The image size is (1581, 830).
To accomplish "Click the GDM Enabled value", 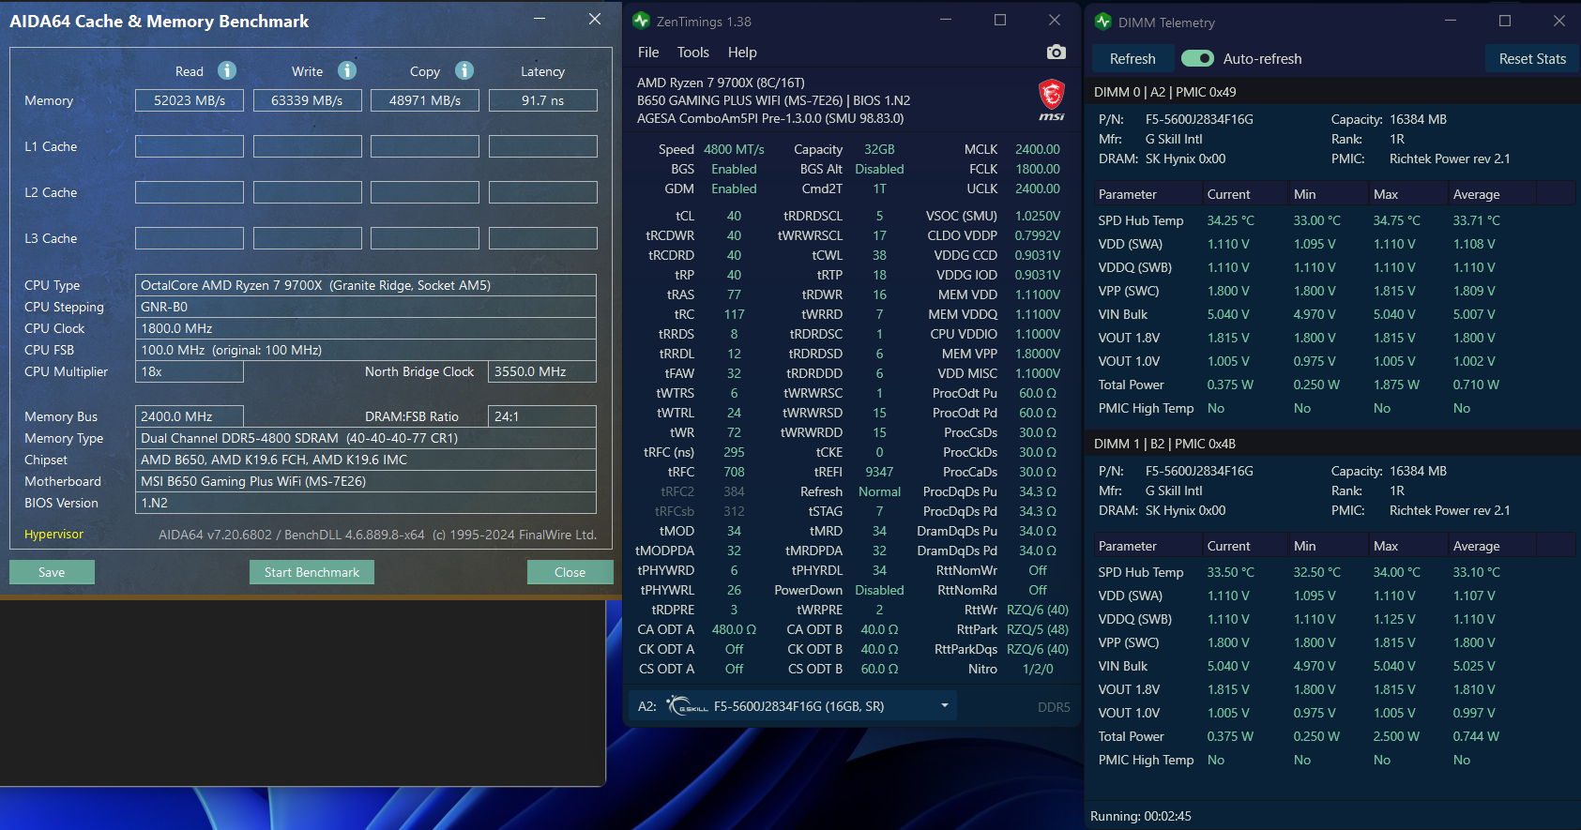I will pyautogui.click(x=734, y=189).
